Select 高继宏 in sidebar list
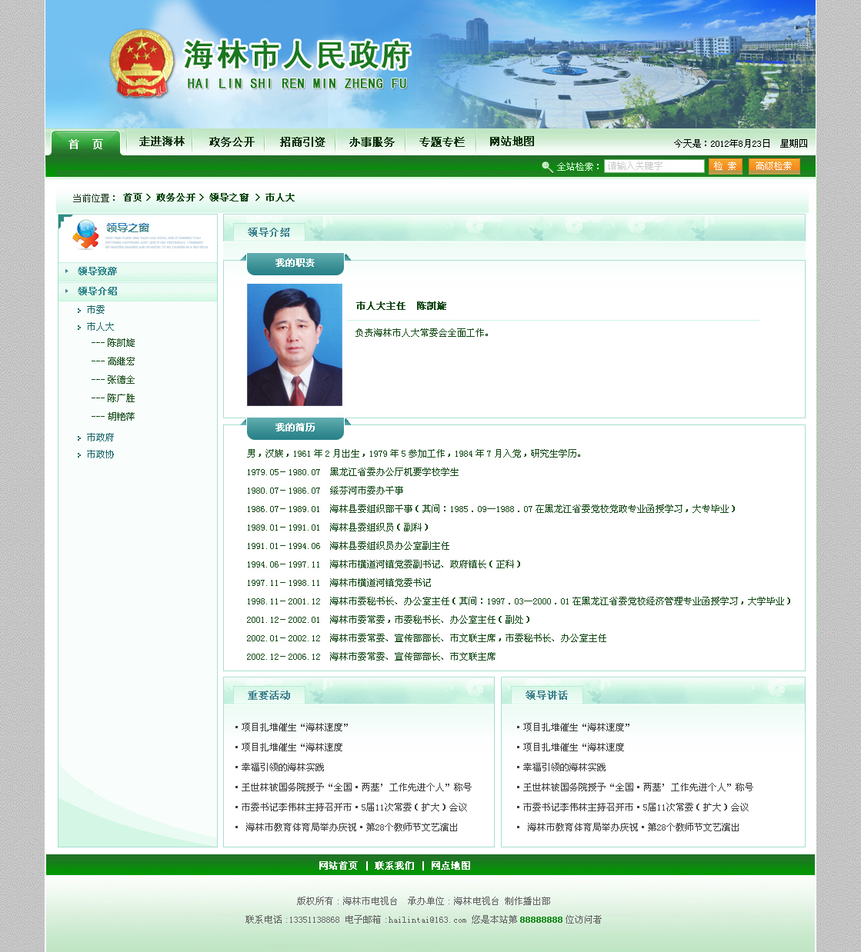Image resolution: width=861 pixels, height=952 pixels. pos(121,361)
